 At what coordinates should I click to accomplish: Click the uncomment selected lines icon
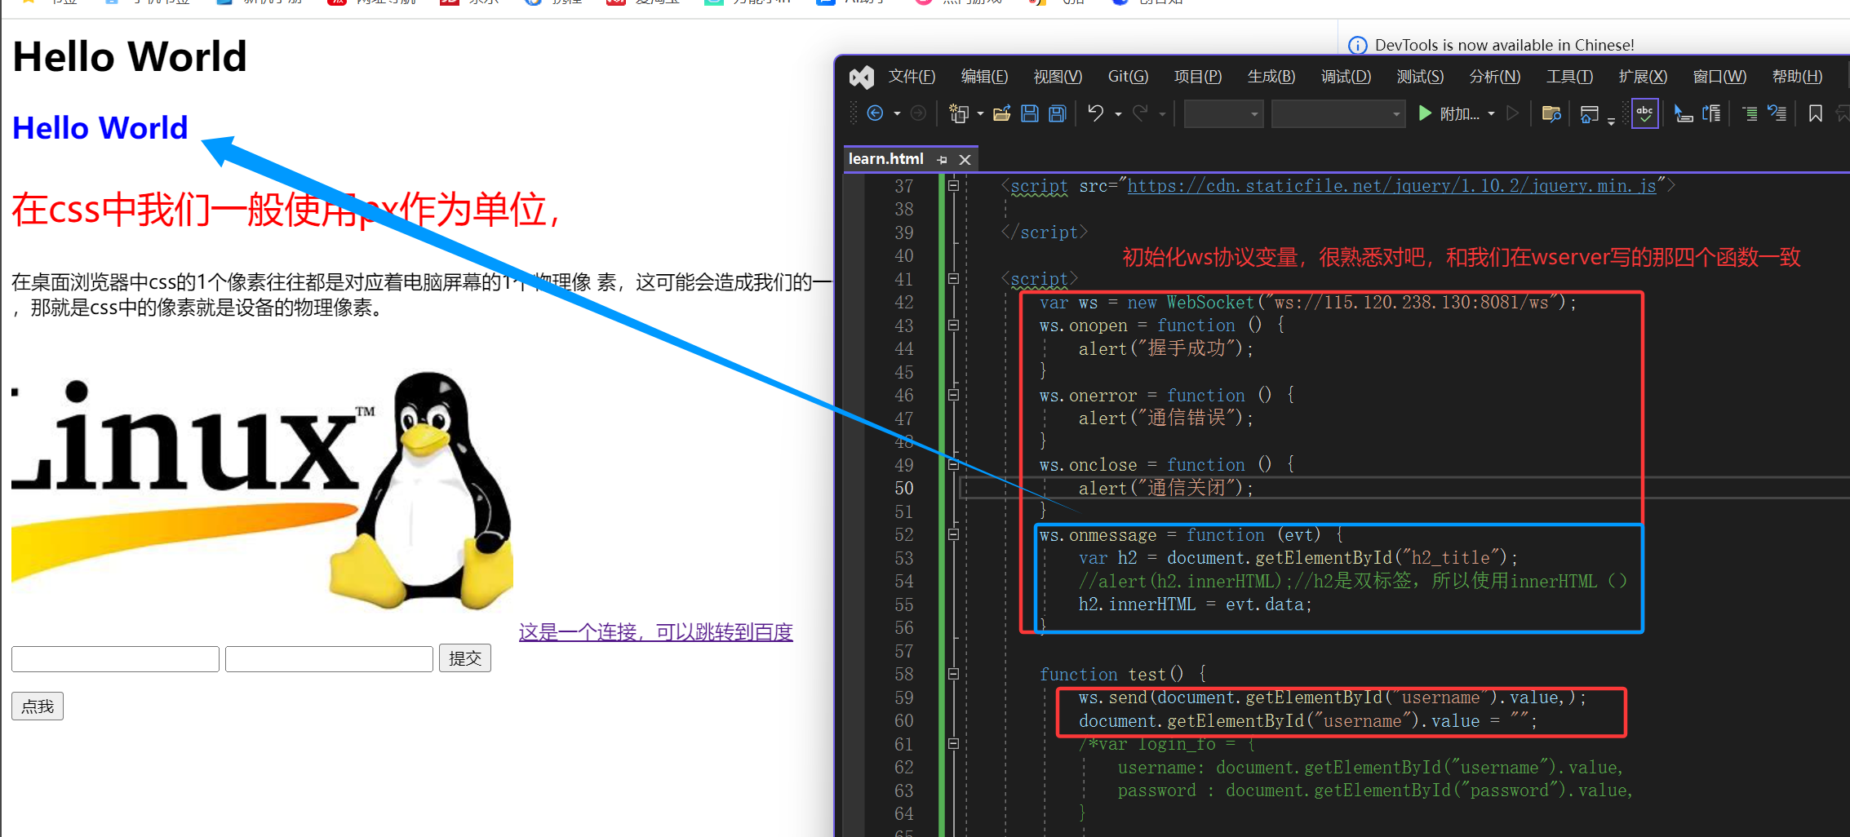[x=1777, y=113]
